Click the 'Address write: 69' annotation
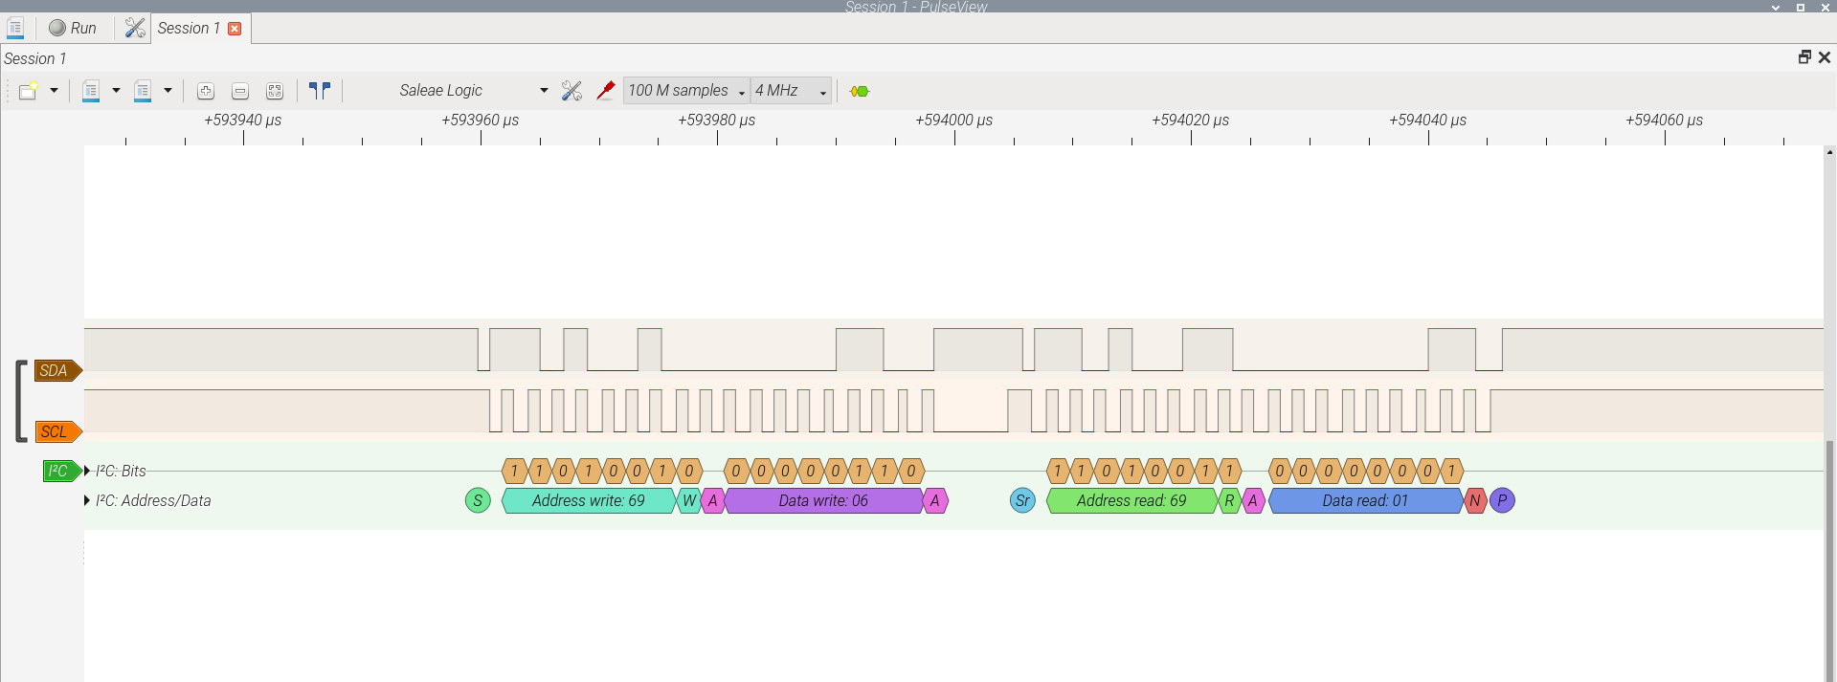 pos(589,500)
